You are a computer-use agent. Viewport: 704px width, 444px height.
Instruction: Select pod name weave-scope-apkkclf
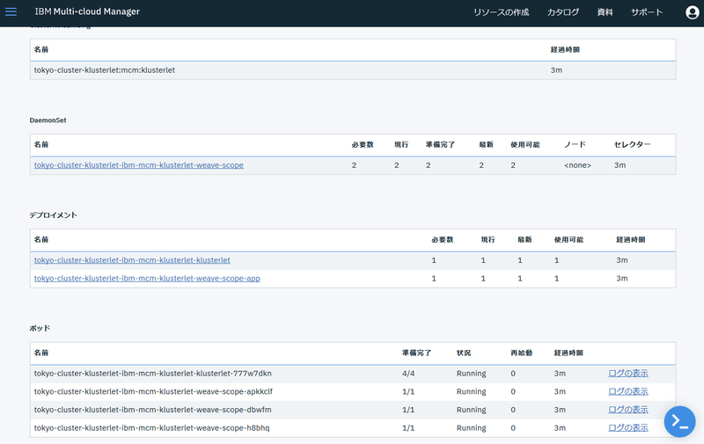153,391
